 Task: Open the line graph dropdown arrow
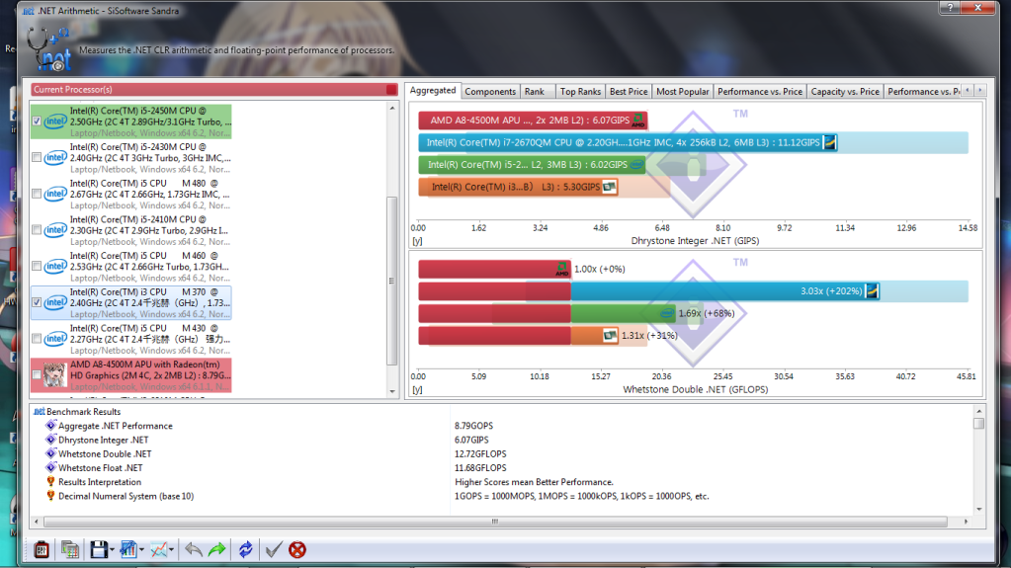[172, 550]
